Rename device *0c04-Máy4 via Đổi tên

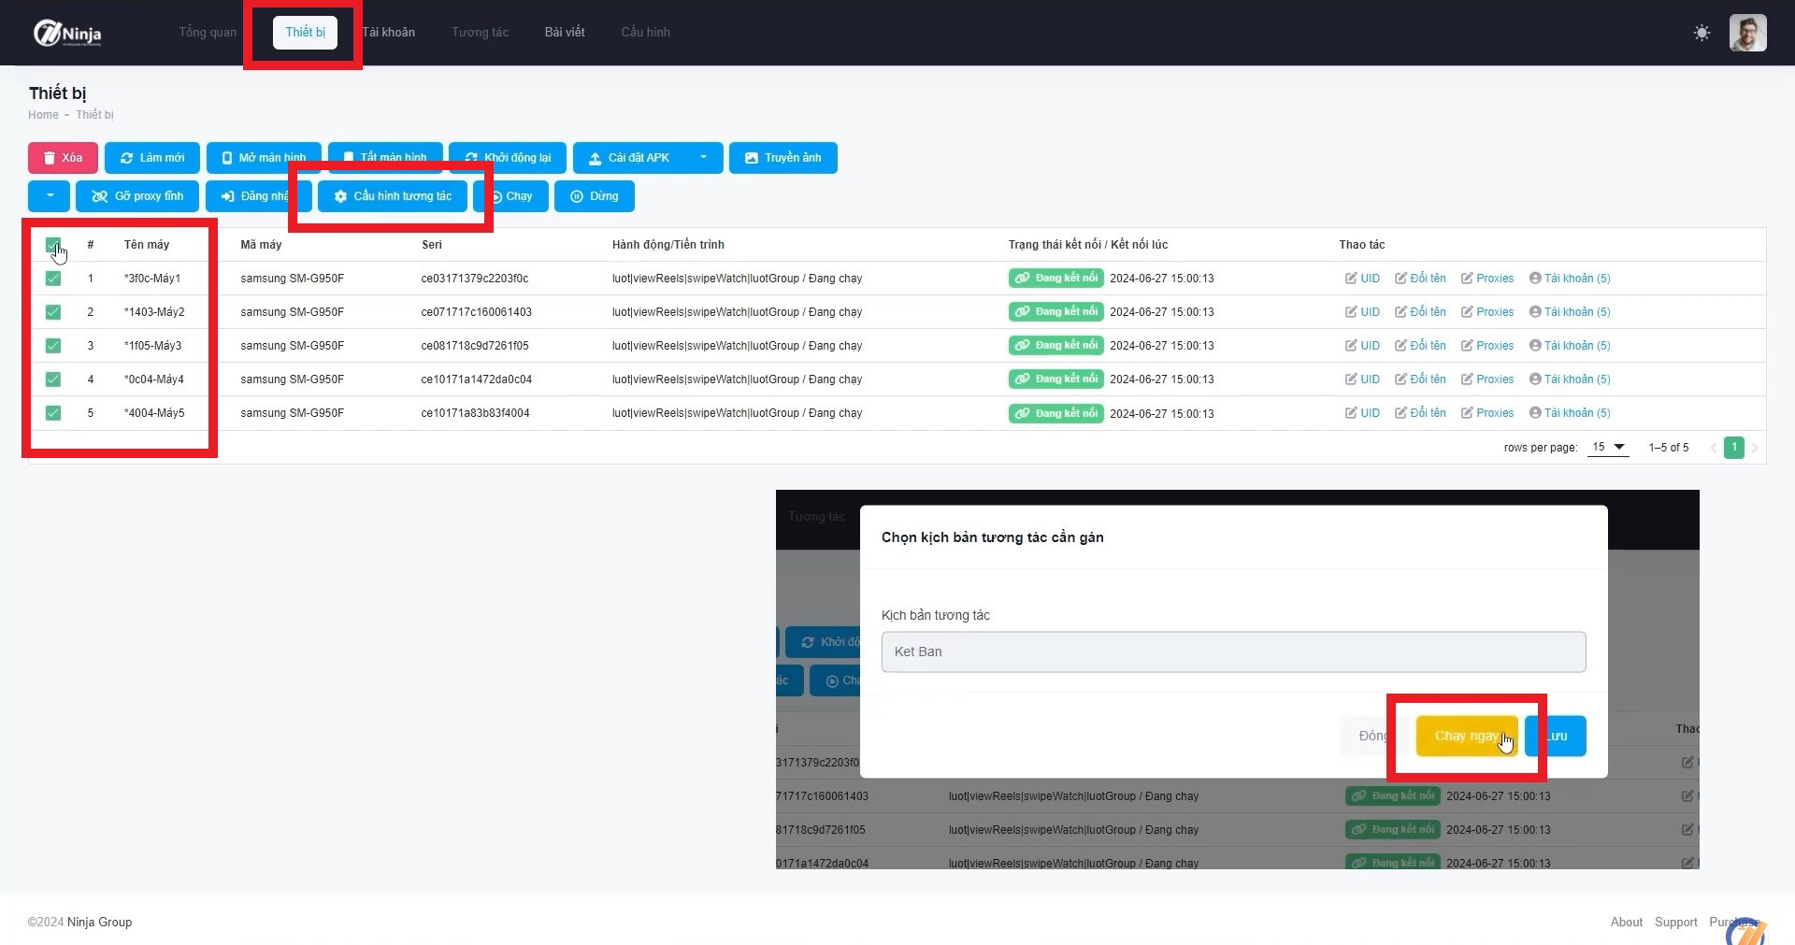1420,379
